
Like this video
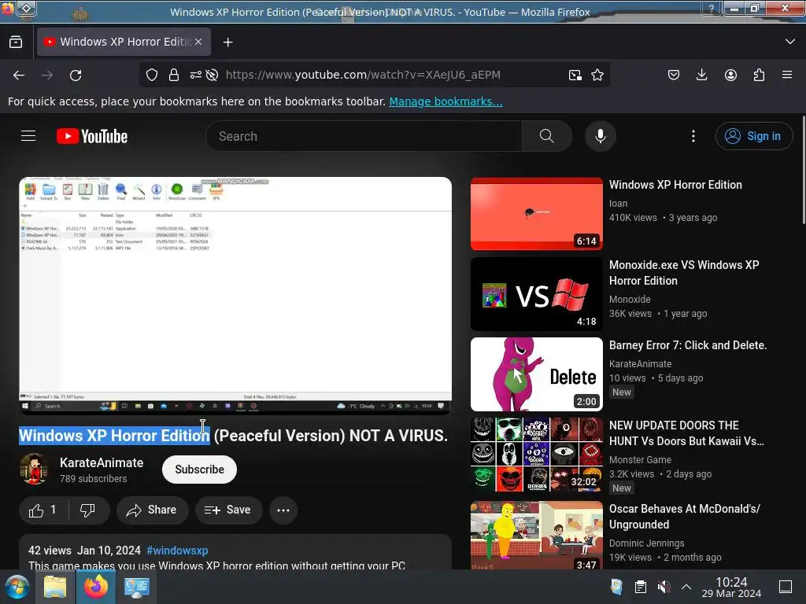pyautogui.click(x=44, y=510)
